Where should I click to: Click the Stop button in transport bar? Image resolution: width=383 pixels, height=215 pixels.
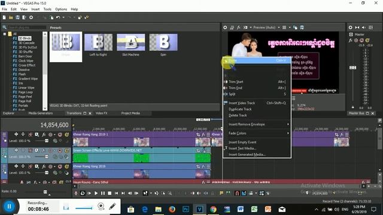click(x=110, y=193)
